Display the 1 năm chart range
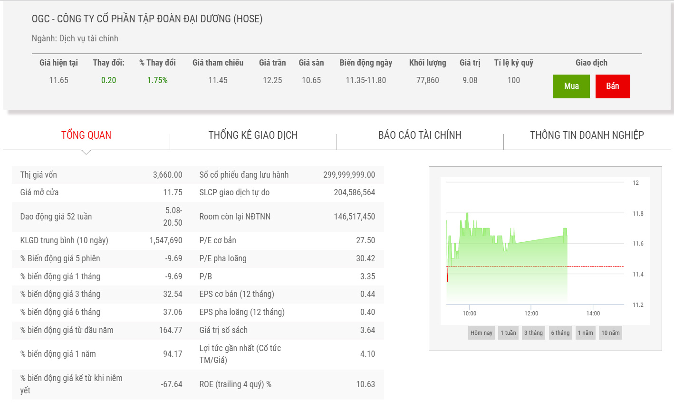674x409 pixels. 585,333
